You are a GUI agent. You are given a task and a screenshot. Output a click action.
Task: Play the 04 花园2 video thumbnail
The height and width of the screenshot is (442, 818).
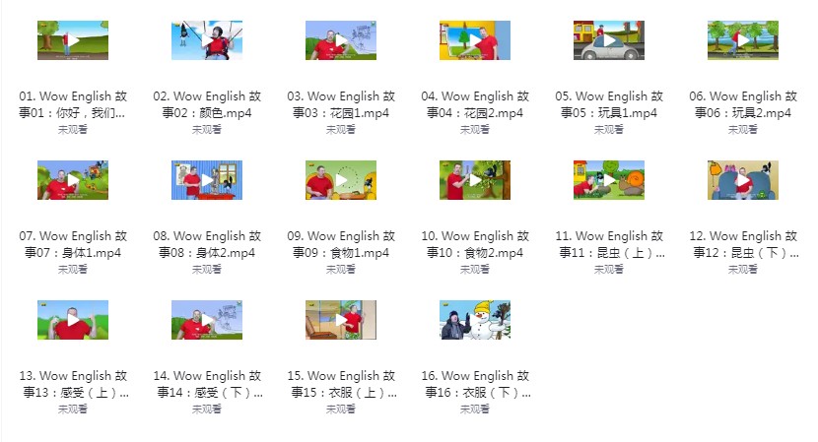475,40
